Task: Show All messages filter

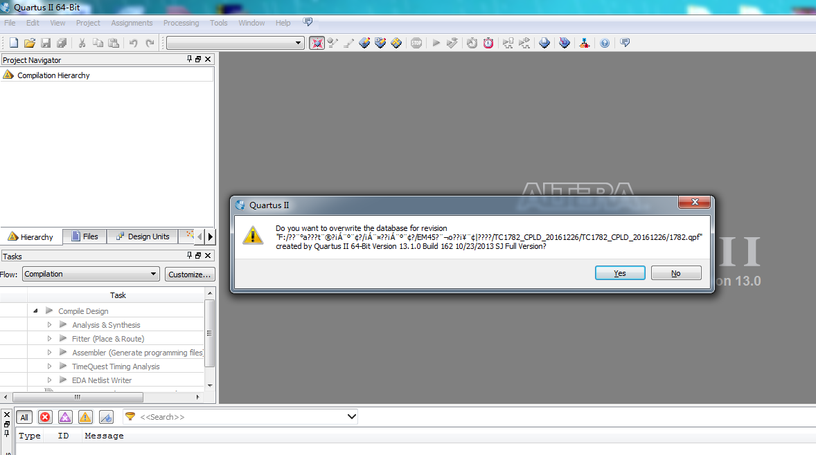Action: pos(24,417)
